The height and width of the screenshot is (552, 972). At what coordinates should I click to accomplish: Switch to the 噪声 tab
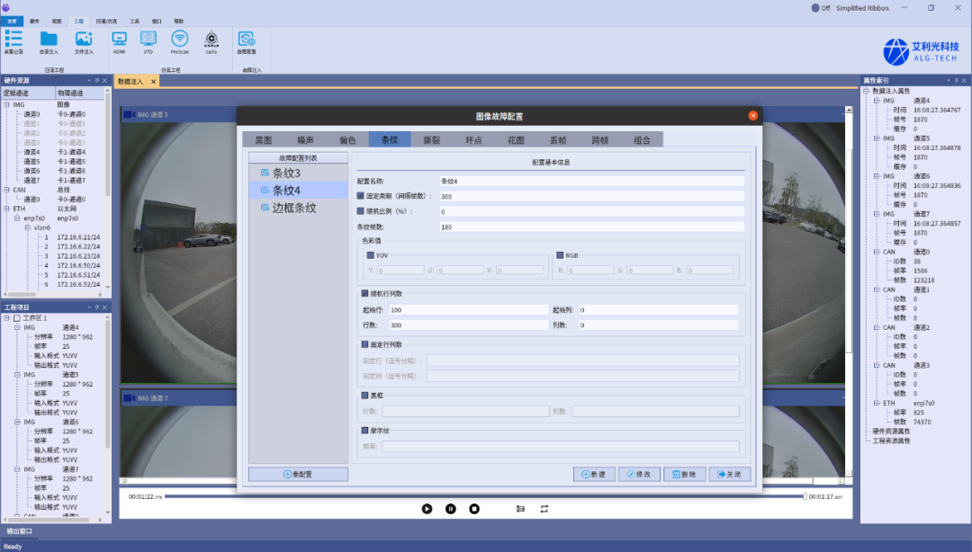point(306,140)
